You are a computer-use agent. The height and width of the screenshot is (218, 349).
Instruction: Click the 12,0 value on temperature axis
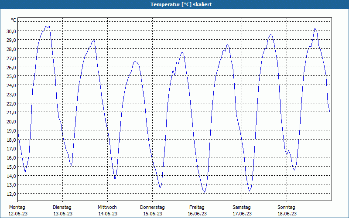11,194
